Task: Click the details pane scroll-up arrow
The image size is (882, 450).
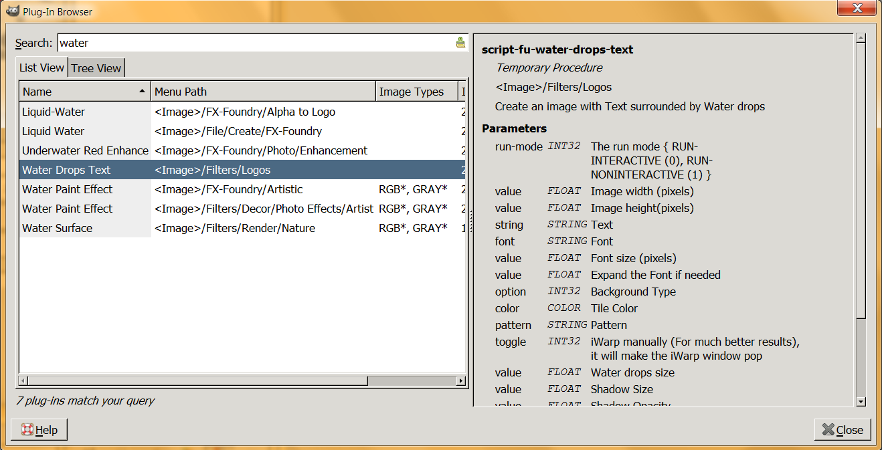Action: [861, 39]
